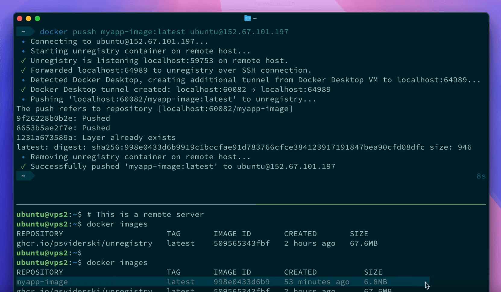Click the '53 minutes ago' created value
The height and width of the screenshot is (292, 501).
(317, 282)
